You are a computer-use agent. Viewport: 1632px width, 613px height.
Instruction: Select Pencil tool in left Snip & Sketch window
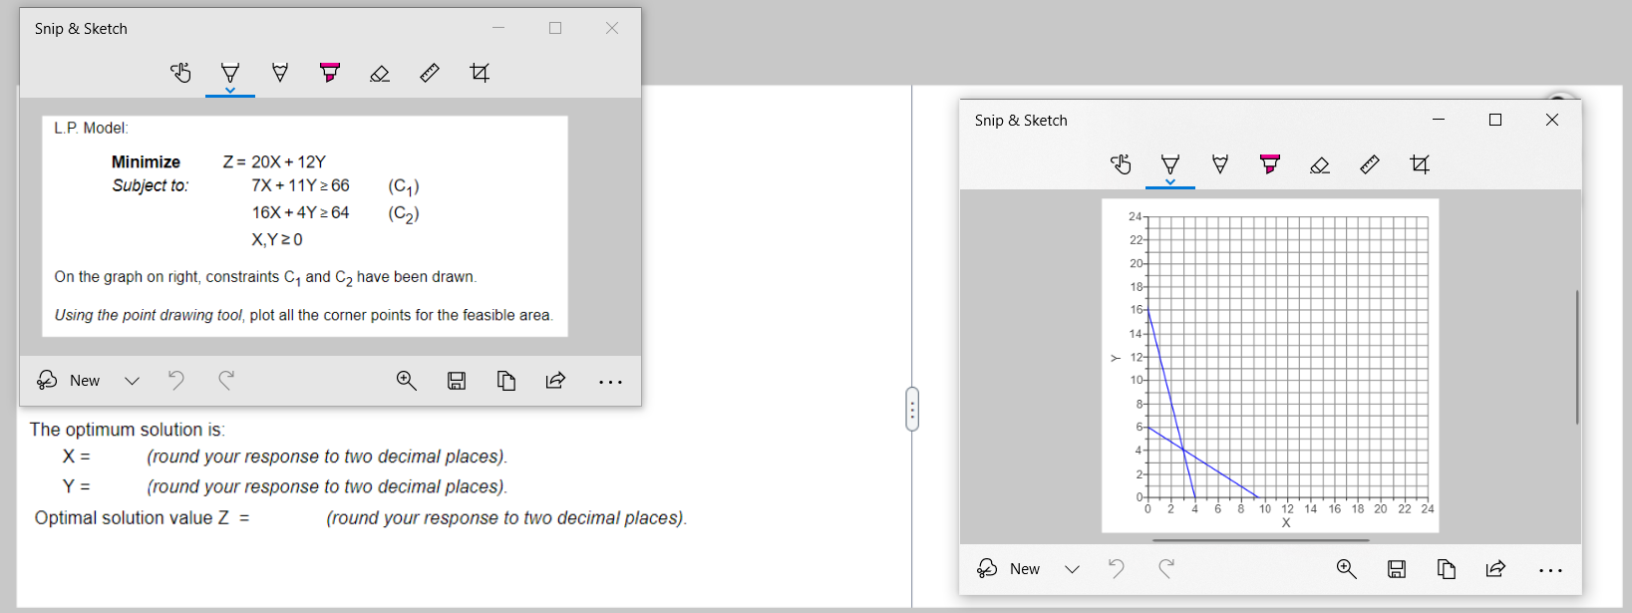pos(280,73)
